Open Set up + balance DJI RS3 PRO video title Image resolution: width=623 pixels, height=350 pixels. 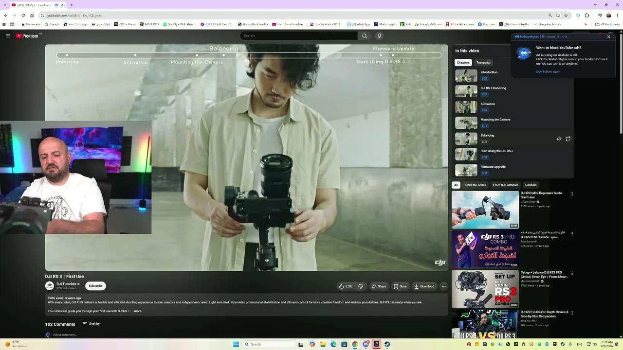[544, 275]
